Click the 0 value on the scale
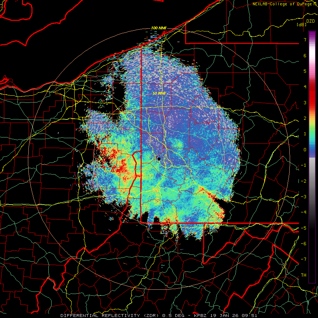 (x=305, y=150)
